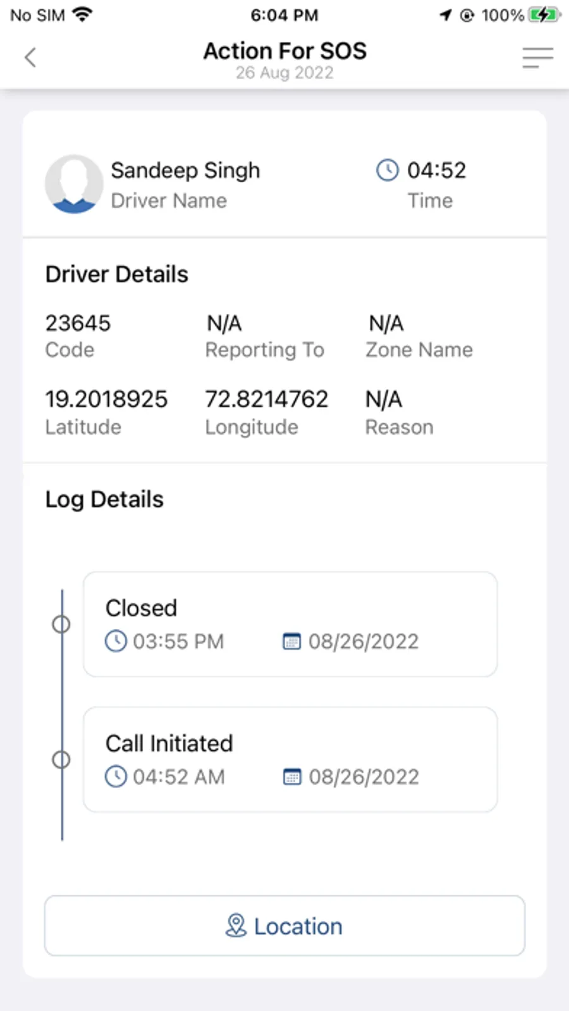Tap the latitude value 19.2018925
The width and height of the screenshot is (569, 1011).
(106, 399)
